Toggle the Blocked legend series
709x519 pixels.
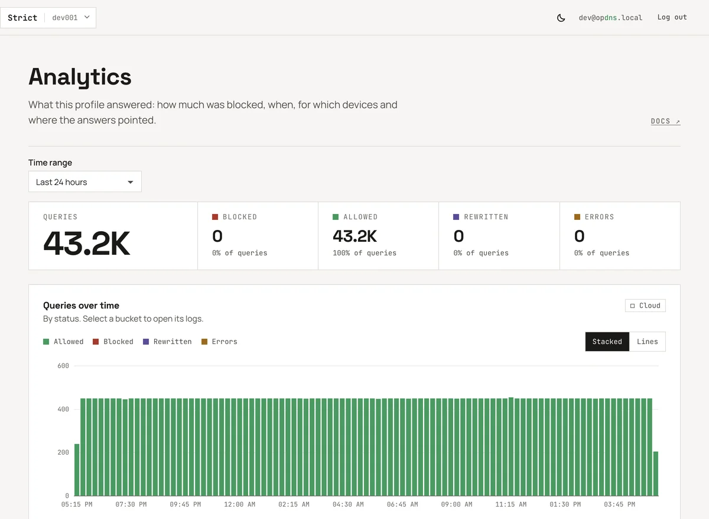tap(113, 342)
